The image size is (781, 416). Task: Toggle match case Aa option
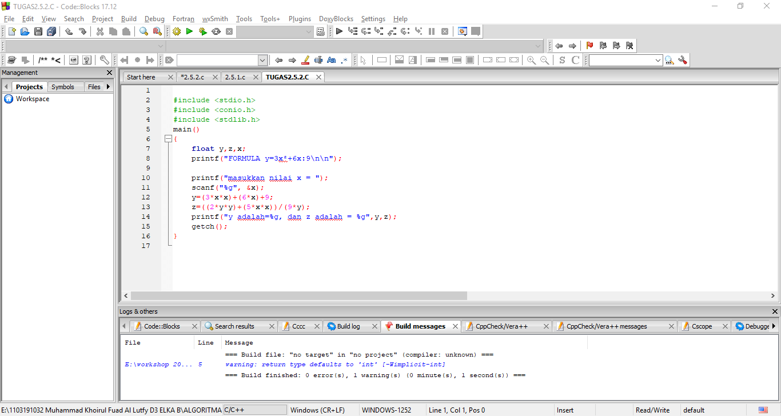[x=332, y=60]
